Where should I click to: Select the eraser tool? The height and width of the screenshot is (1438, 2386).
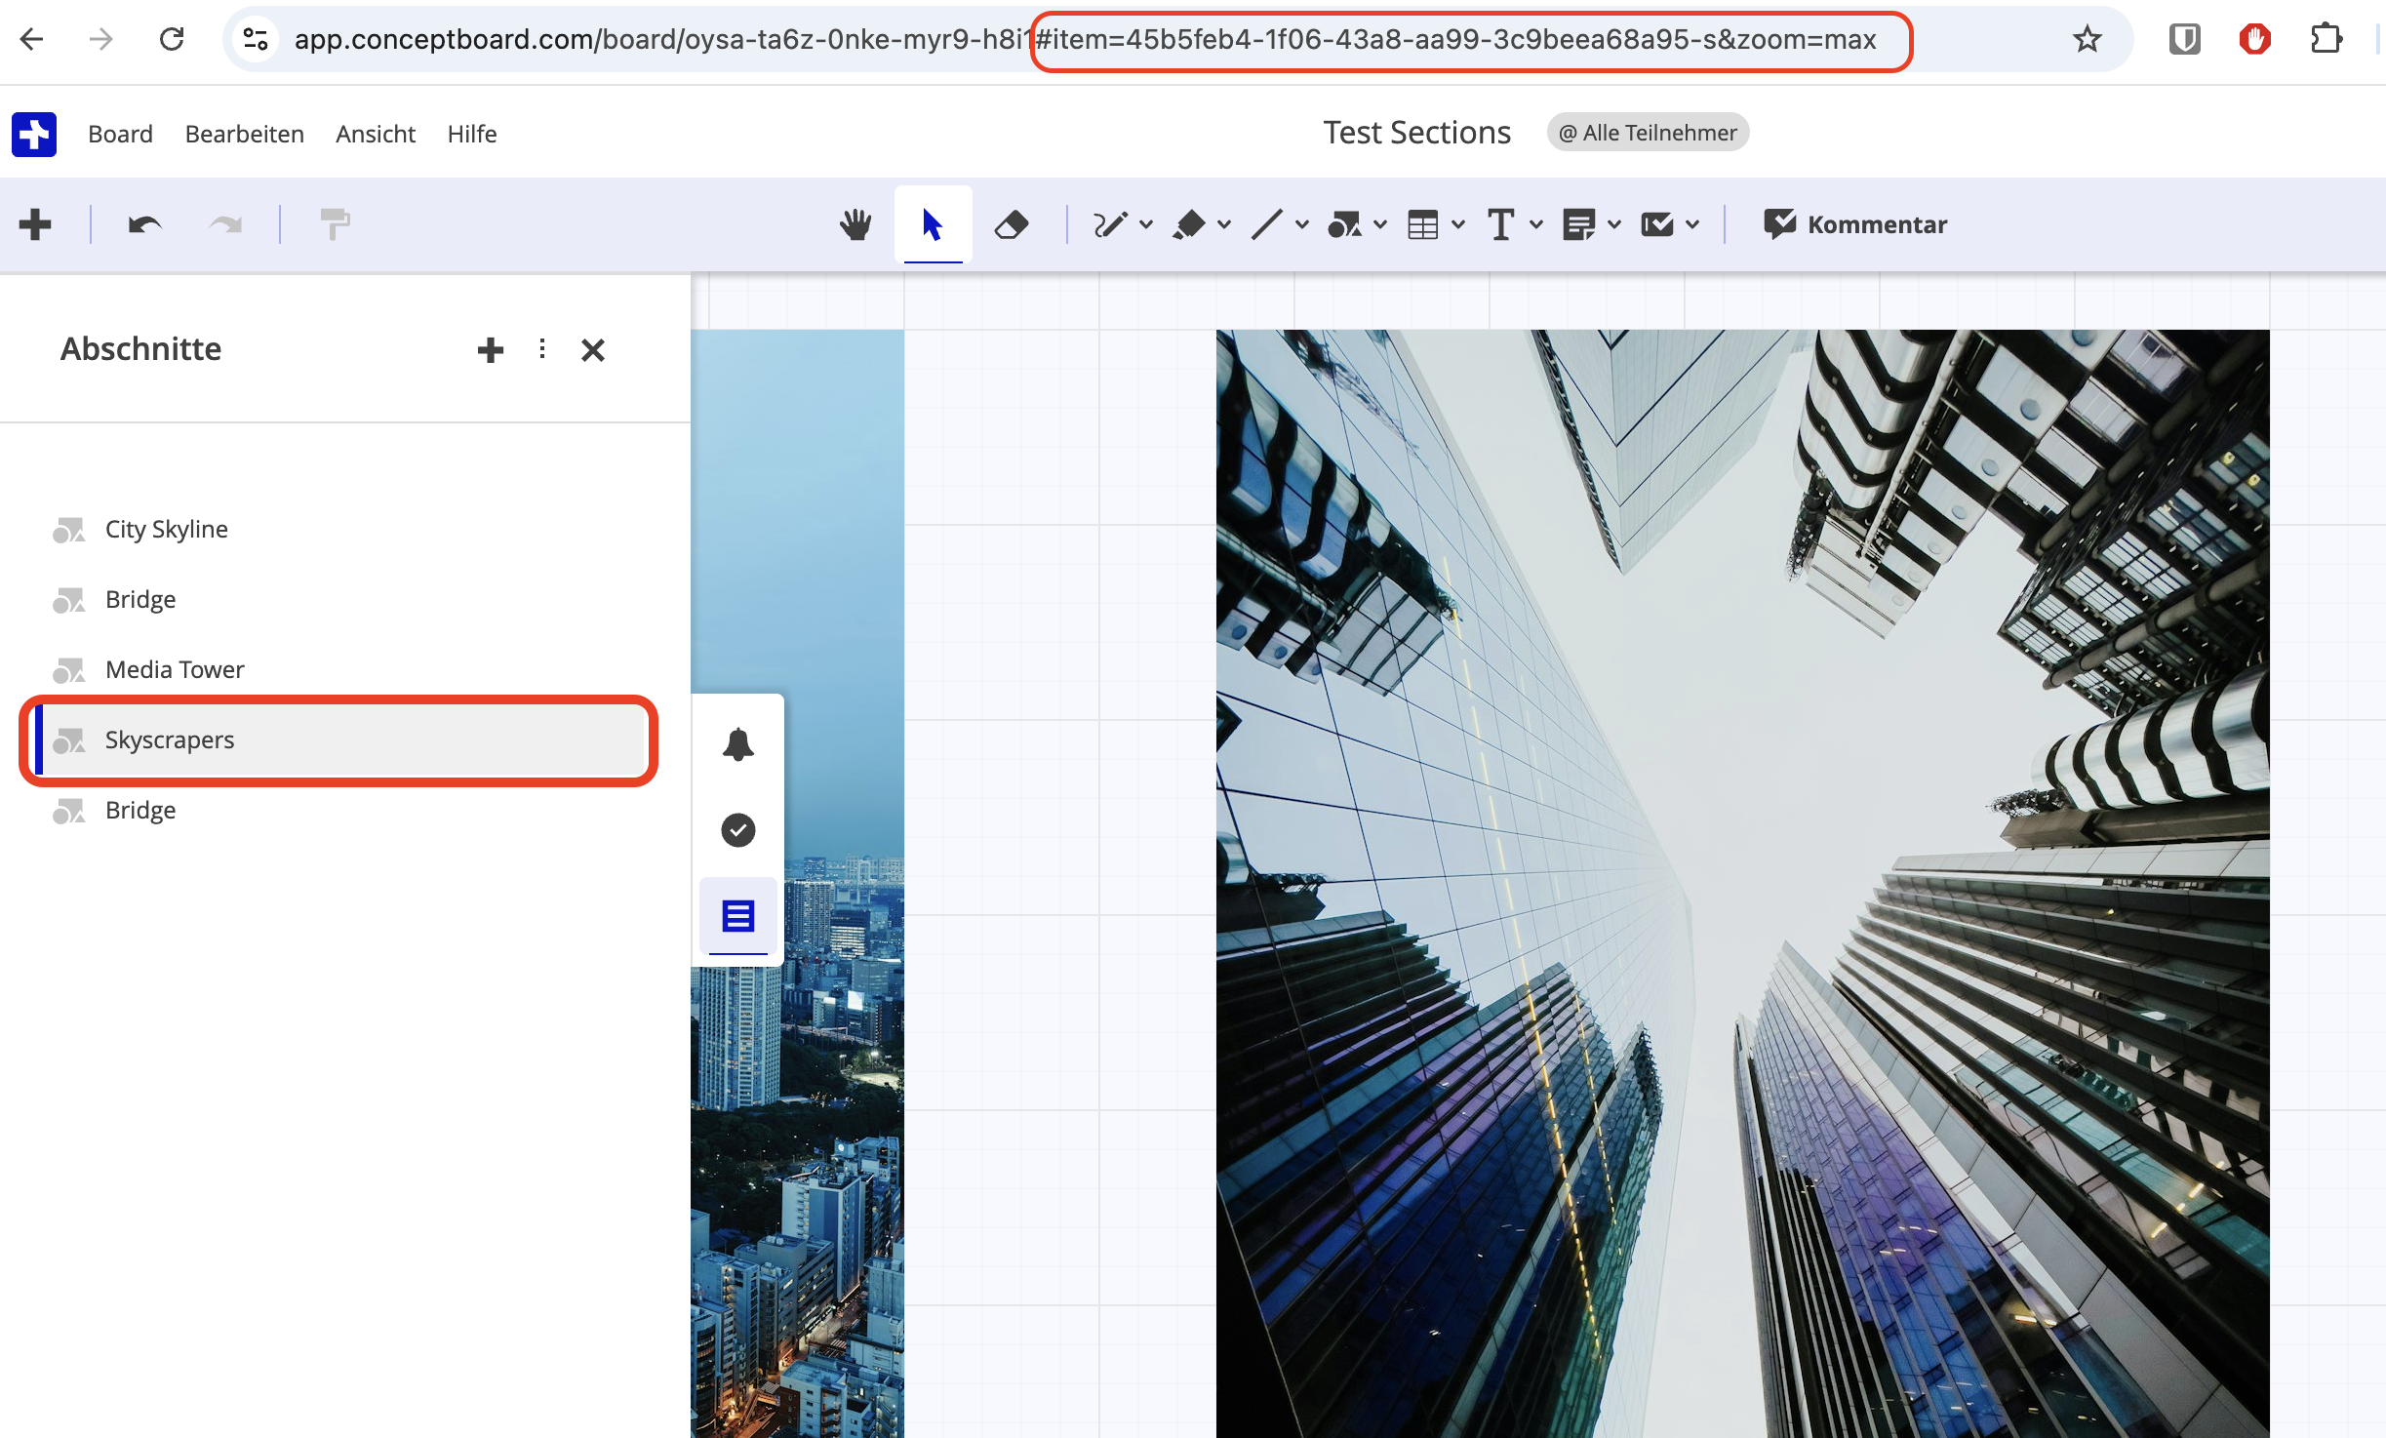[x=1012, y=225]
